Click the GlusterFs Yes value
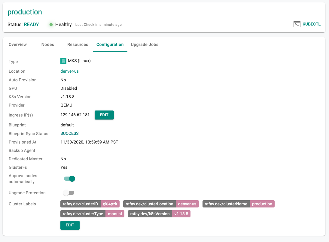329x242 pixels. [64, 167]
